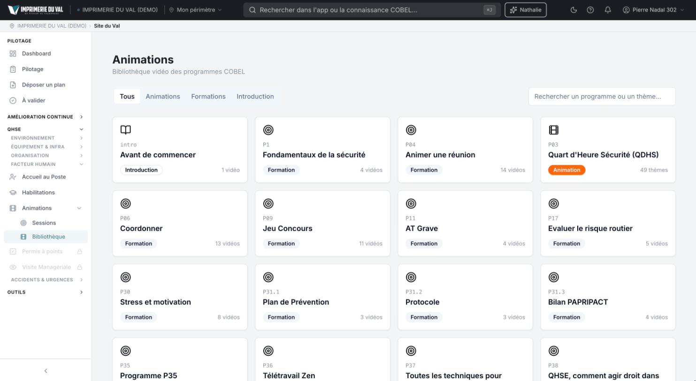Click the Accueil au Poste icon
The height and width of the screenshot is (381, 696).
(13, 177)
